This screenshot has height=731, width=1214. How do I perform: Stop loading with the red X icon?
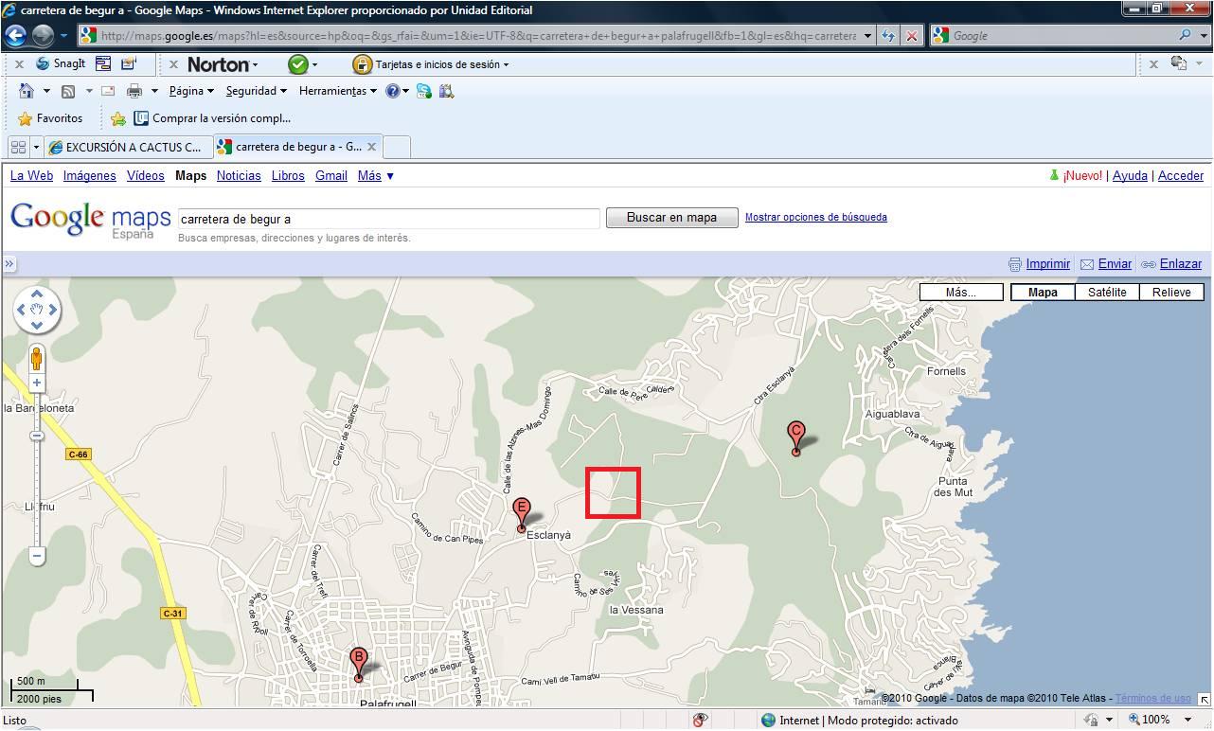[912, 36]
